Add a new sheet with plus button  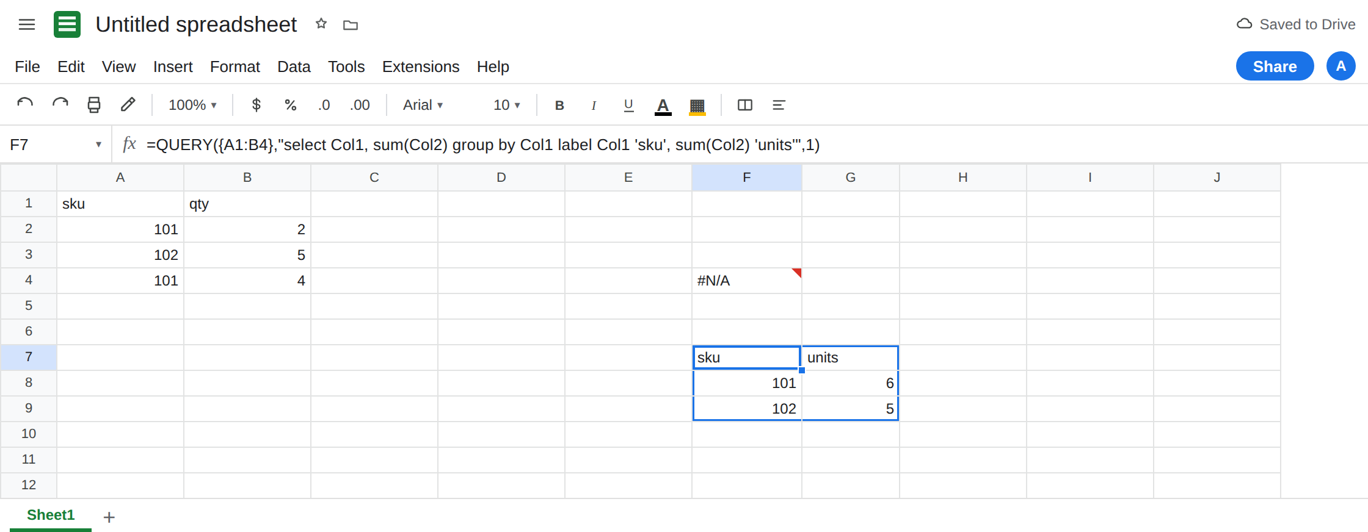(x=109, y=517)
